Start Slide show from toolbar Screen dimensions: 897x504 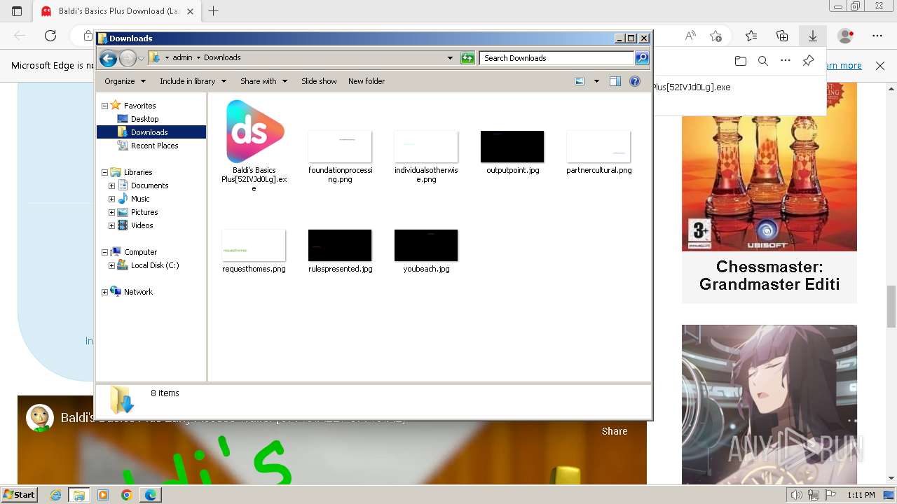pyautogui.click(x=319, y=81)
